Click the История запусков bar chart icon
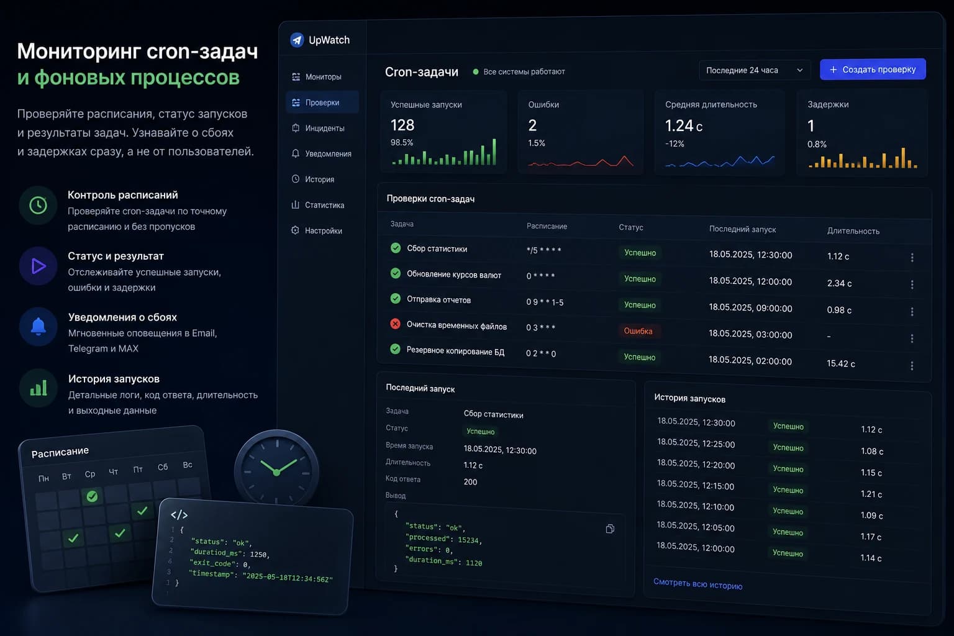This screenshot has width=954, height=636. 38,388
